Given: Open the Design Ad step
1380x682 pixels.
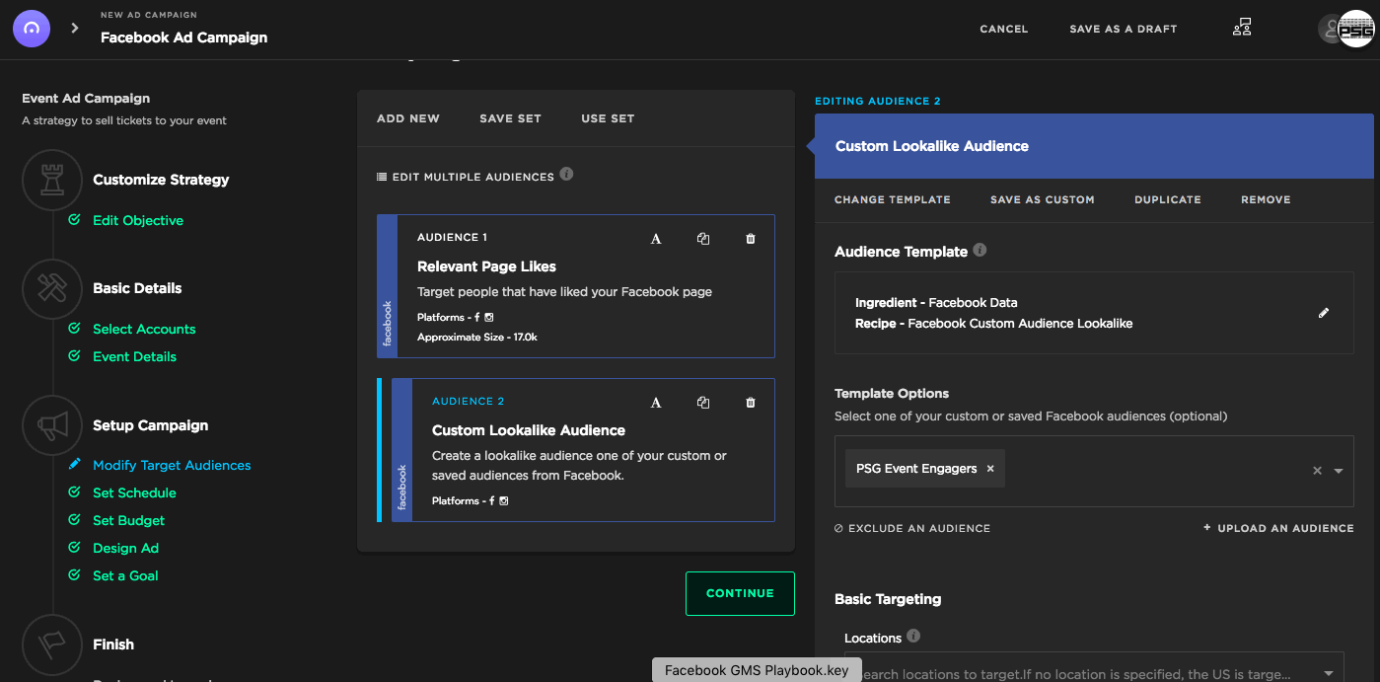Looking at the screenshot, I should click(125, 548).
